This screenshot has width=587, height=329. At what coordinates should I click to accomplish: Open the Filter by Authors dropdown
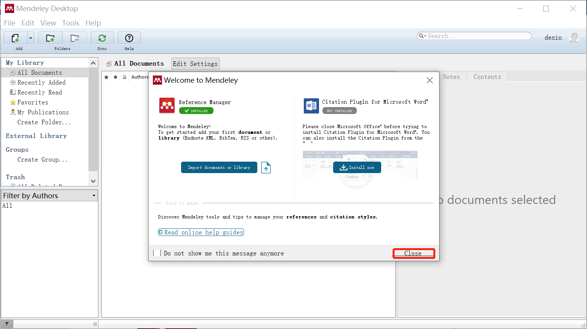point(50,196)
